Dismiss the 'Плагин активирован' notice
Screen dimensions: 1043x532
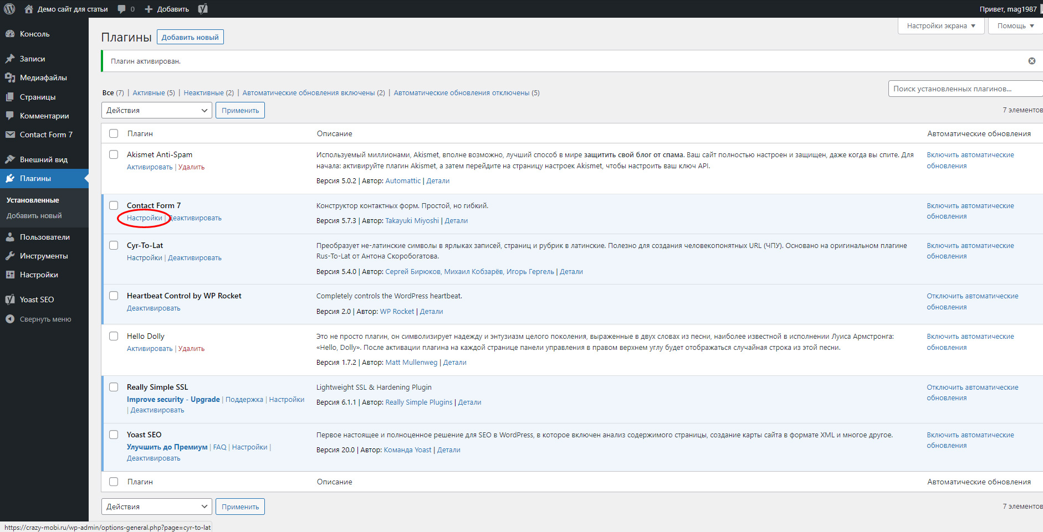pyautogui.click(x=1031, y=61)
